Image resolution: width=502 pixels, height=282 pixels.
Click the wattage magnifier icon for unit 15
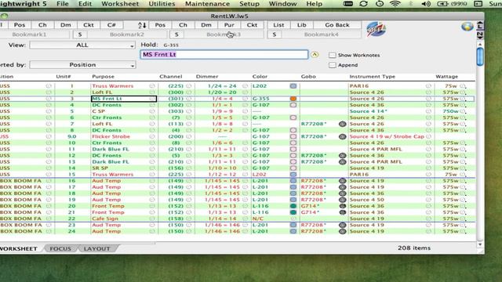coord(463,174)
